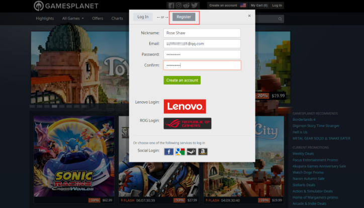Click the search magnifier icon
This screenshot has width=364, height=208.
(280, 19)
